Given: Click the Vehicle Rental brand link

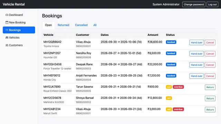Looking at the screenshot, I should point(14,4).
